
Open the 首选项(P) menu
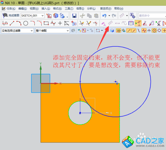(x=106, y=9)
